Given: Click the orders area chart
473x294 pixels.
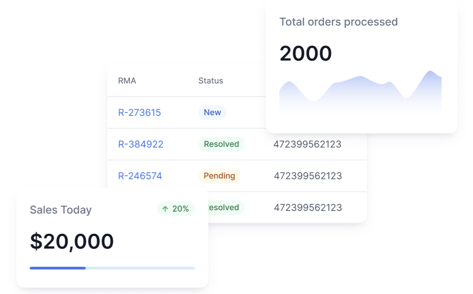Looking at the screenshot, I should click(x=360, y=95).
